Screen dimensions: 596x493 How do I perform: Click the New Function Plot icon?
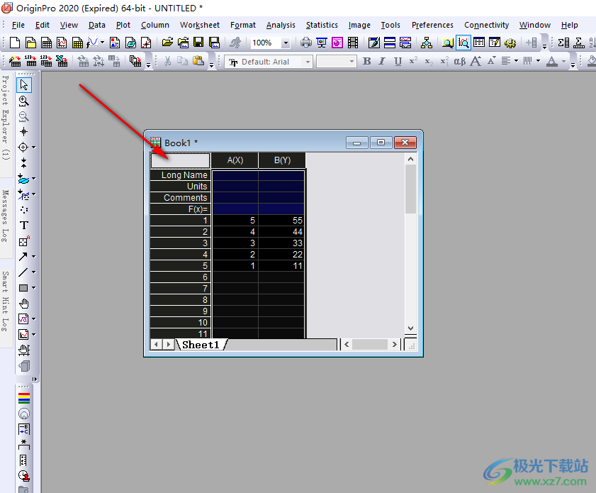(x=92, y=43)
